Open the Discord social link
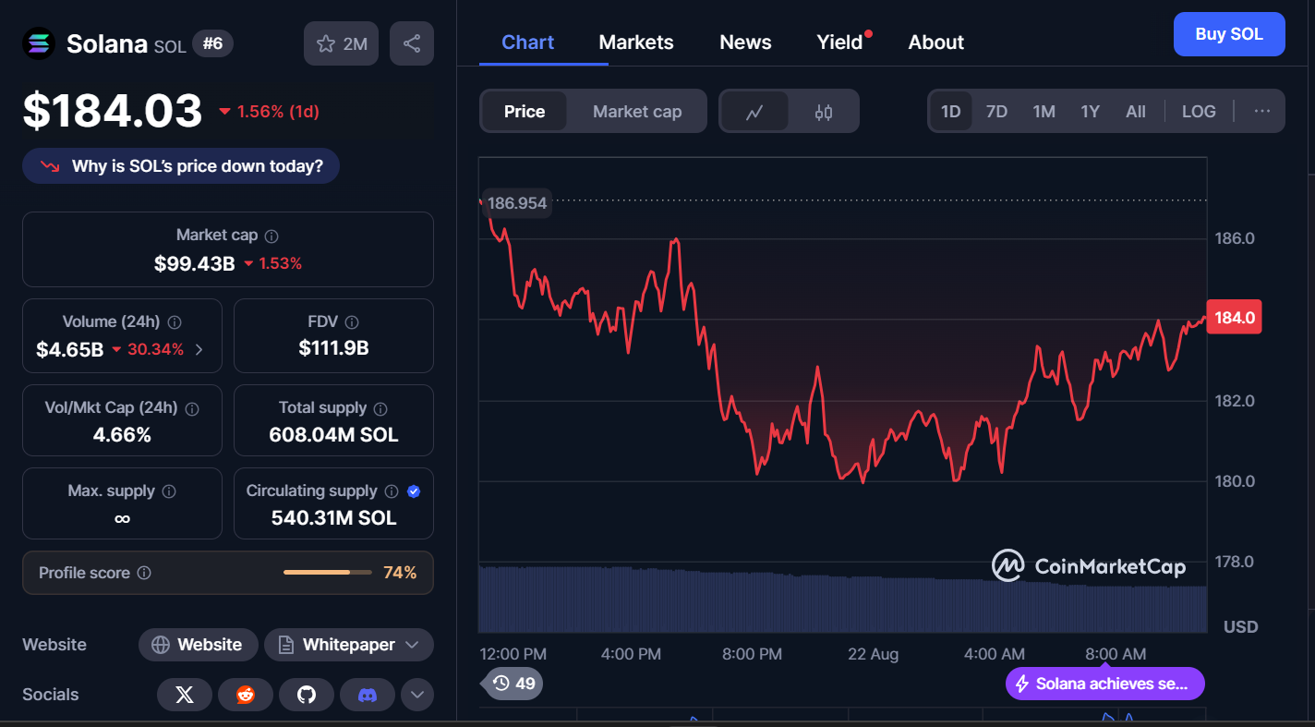 368,695
